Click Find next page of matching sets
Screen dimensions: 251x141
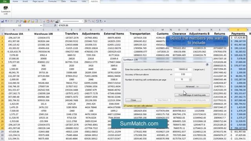point(192,100)
